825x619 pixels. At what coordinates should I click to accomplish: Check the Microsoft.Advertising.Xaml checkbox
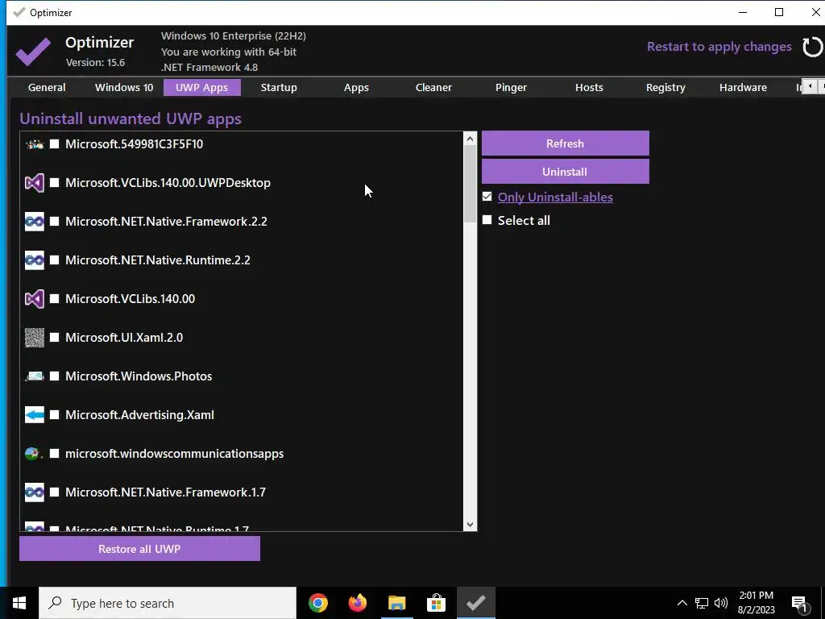pyautogui.click(x=54, y=415)
